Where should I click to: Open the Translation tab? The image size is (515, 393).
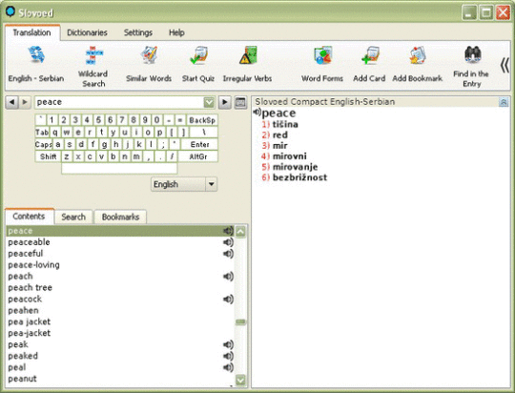click(31, 32)
